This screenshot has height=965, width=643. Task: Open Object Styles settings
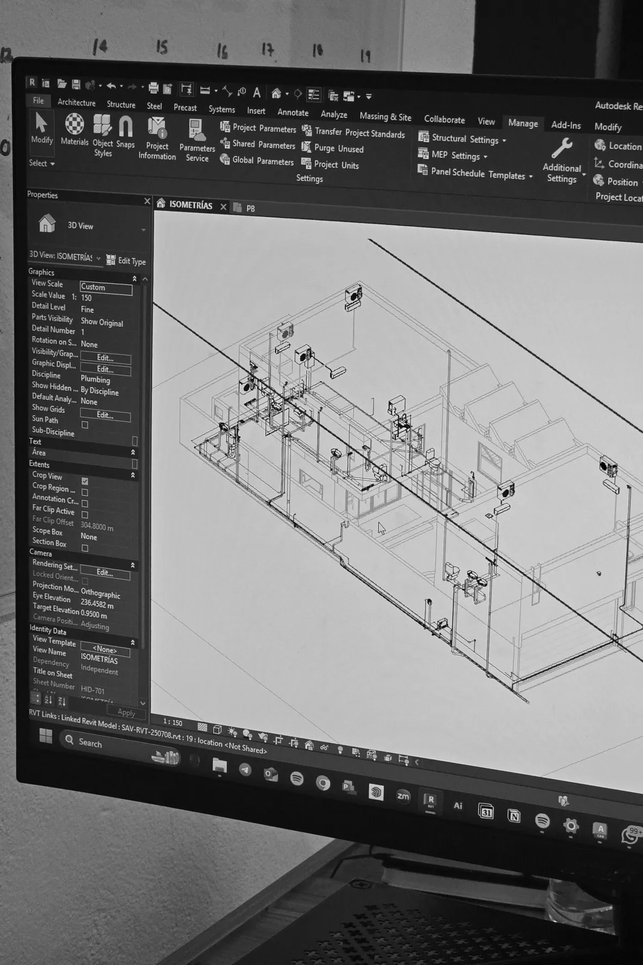pyautogui.click(x=102, y=136)
